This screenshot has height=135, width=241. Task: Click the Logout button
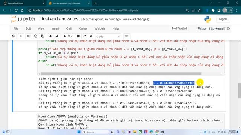pyautogui.click(x=223, y=19)
